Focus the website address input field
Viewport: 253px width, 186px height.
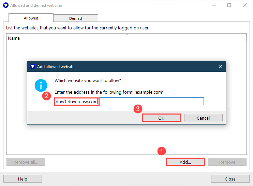129,102
